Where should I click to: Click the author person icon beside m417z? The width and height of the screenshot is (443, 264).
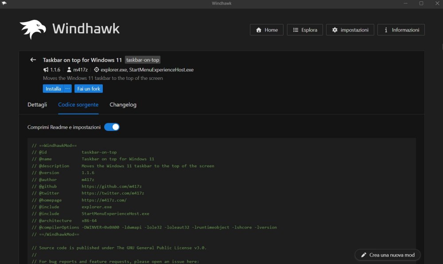69,70
